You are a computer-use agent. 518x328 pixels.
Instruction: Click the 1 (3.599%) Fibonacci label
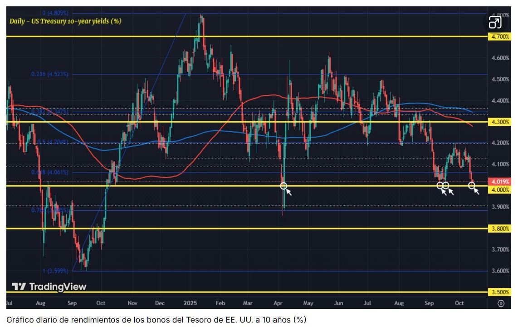55,271
